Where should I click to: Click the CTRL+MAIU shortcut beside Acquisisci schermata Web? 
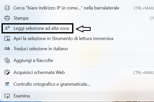pos(143,72)
